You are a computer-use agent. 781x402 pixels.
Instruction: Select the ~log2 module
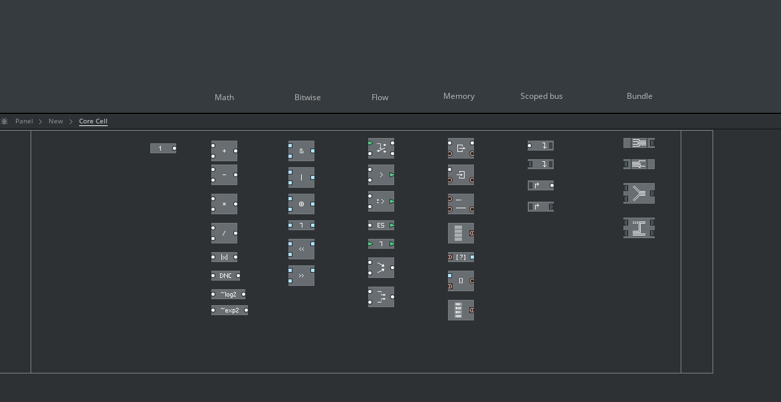pyautogui.click(x=228, y=294)
